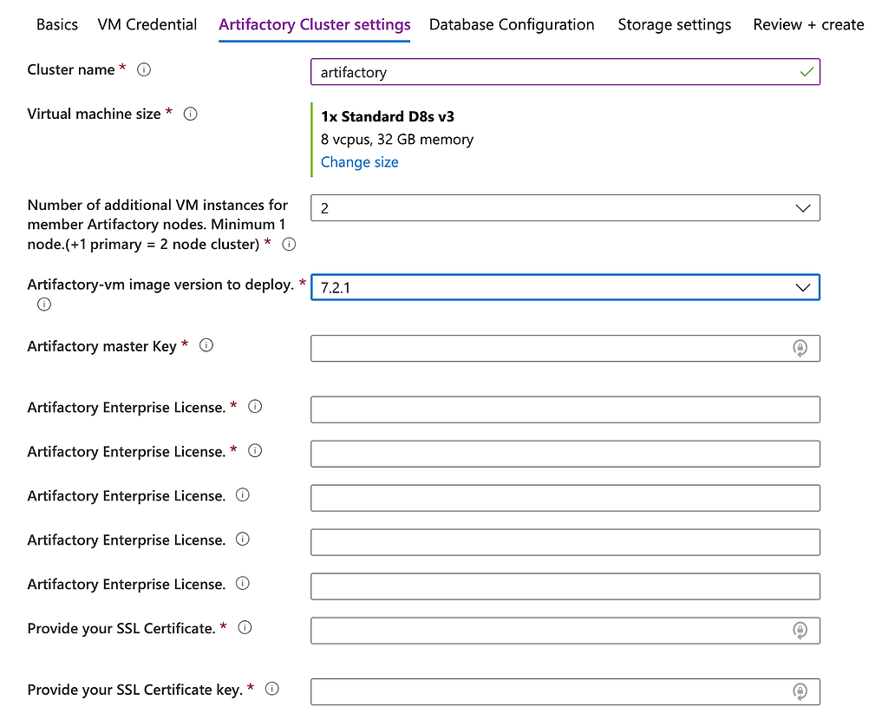Go to the Review + create tab
888x720 pixels.
point(808,24)
